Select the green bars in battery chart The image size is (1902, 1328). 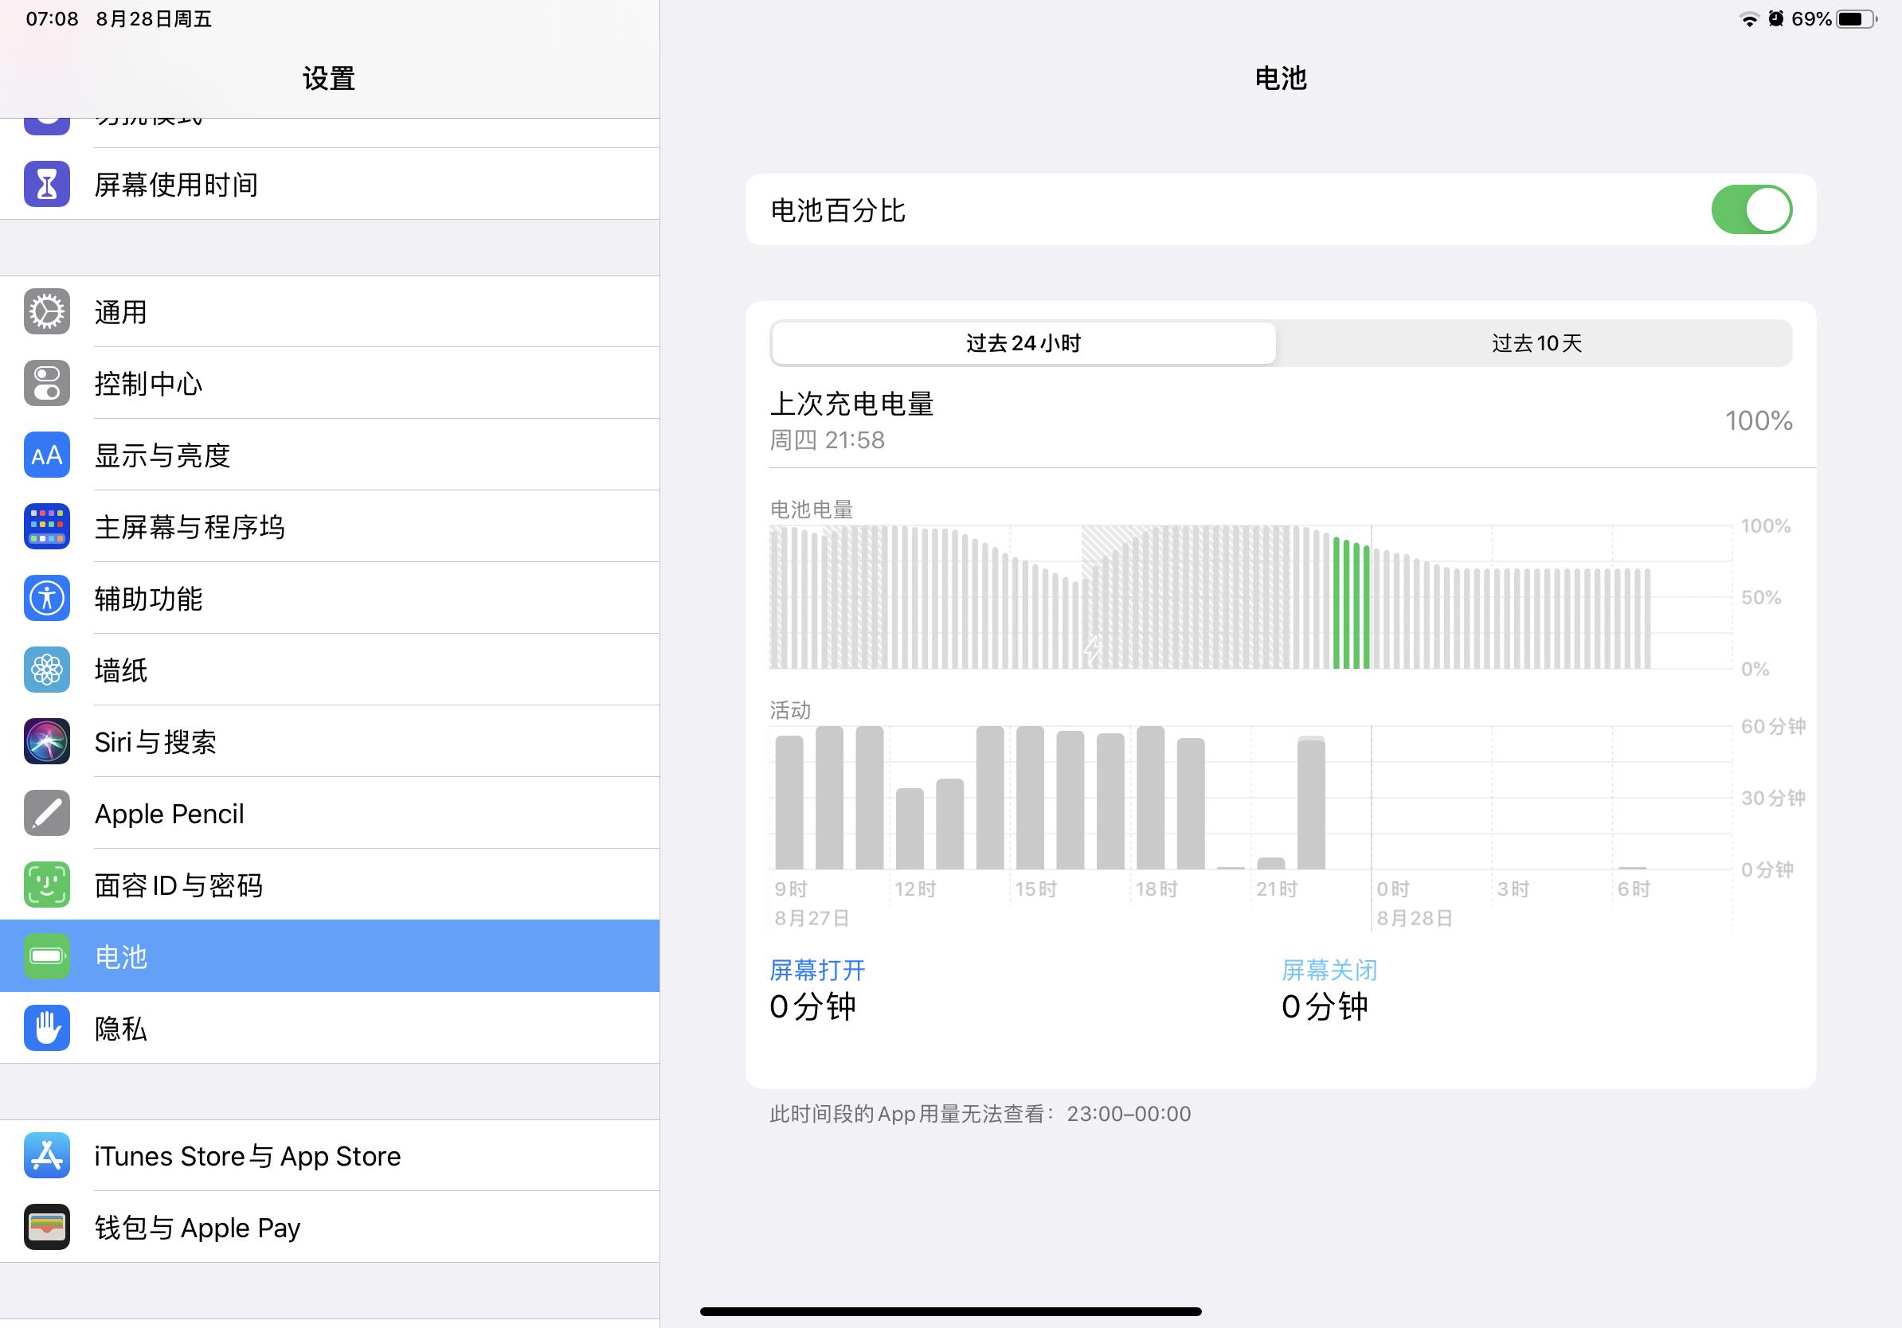coord(1350,604)
